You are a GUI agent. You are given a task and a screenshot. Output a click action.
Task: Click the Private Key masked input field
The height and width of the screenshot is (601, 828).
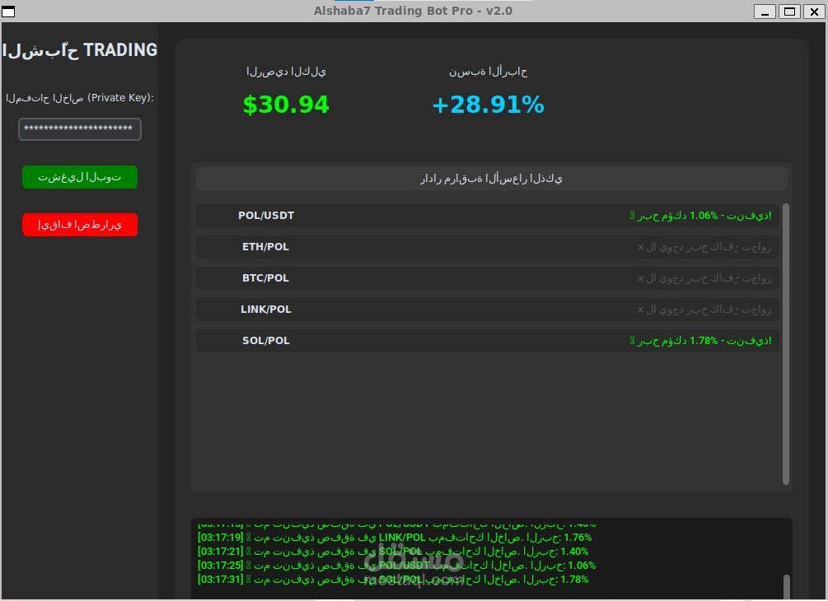[80, 129]
